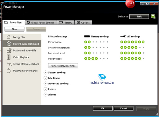This screenshot has width=159, height=117.
Task: Grab the window resize grip corner
Action: click(157, 114)
